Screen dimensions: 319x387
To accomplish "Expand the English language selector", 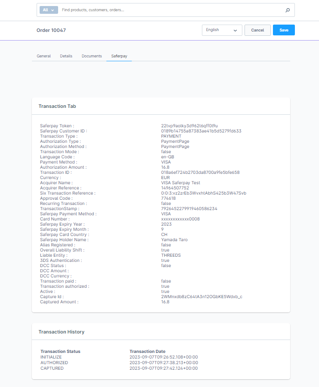I will [x=221, y=30].
